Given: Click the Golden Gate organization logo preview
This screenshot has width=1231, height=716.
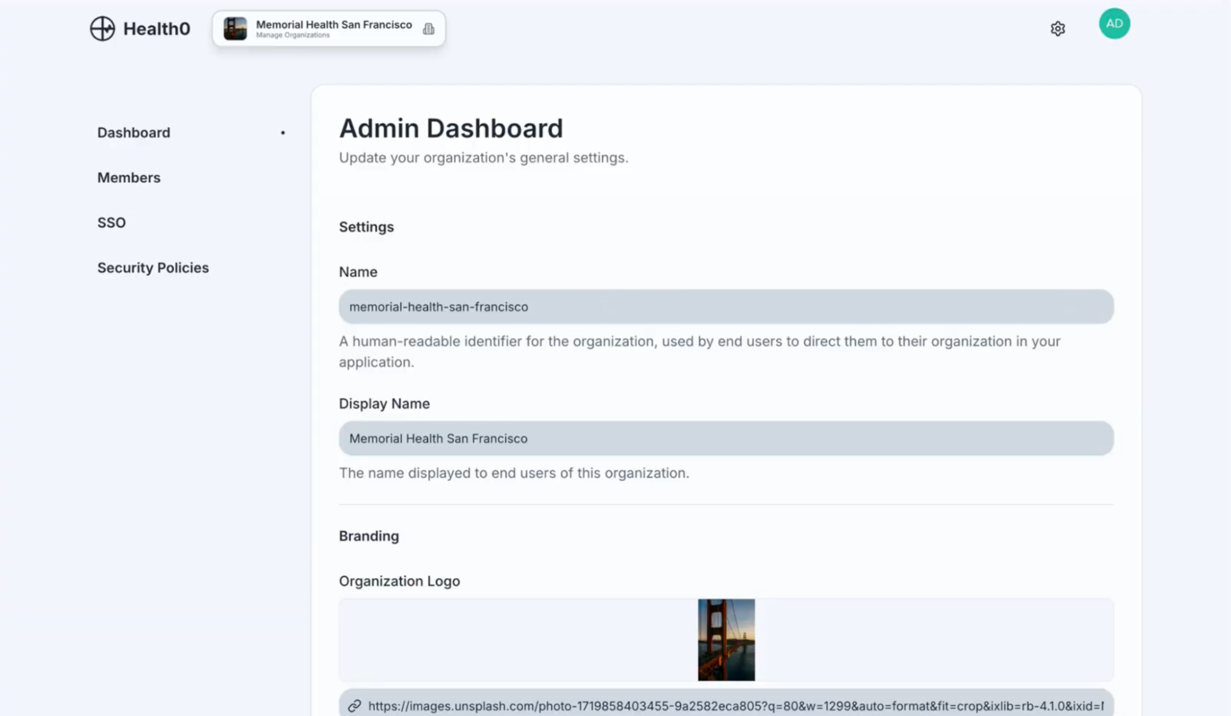Looking at the screenshot, I should (x=725, y=640).
